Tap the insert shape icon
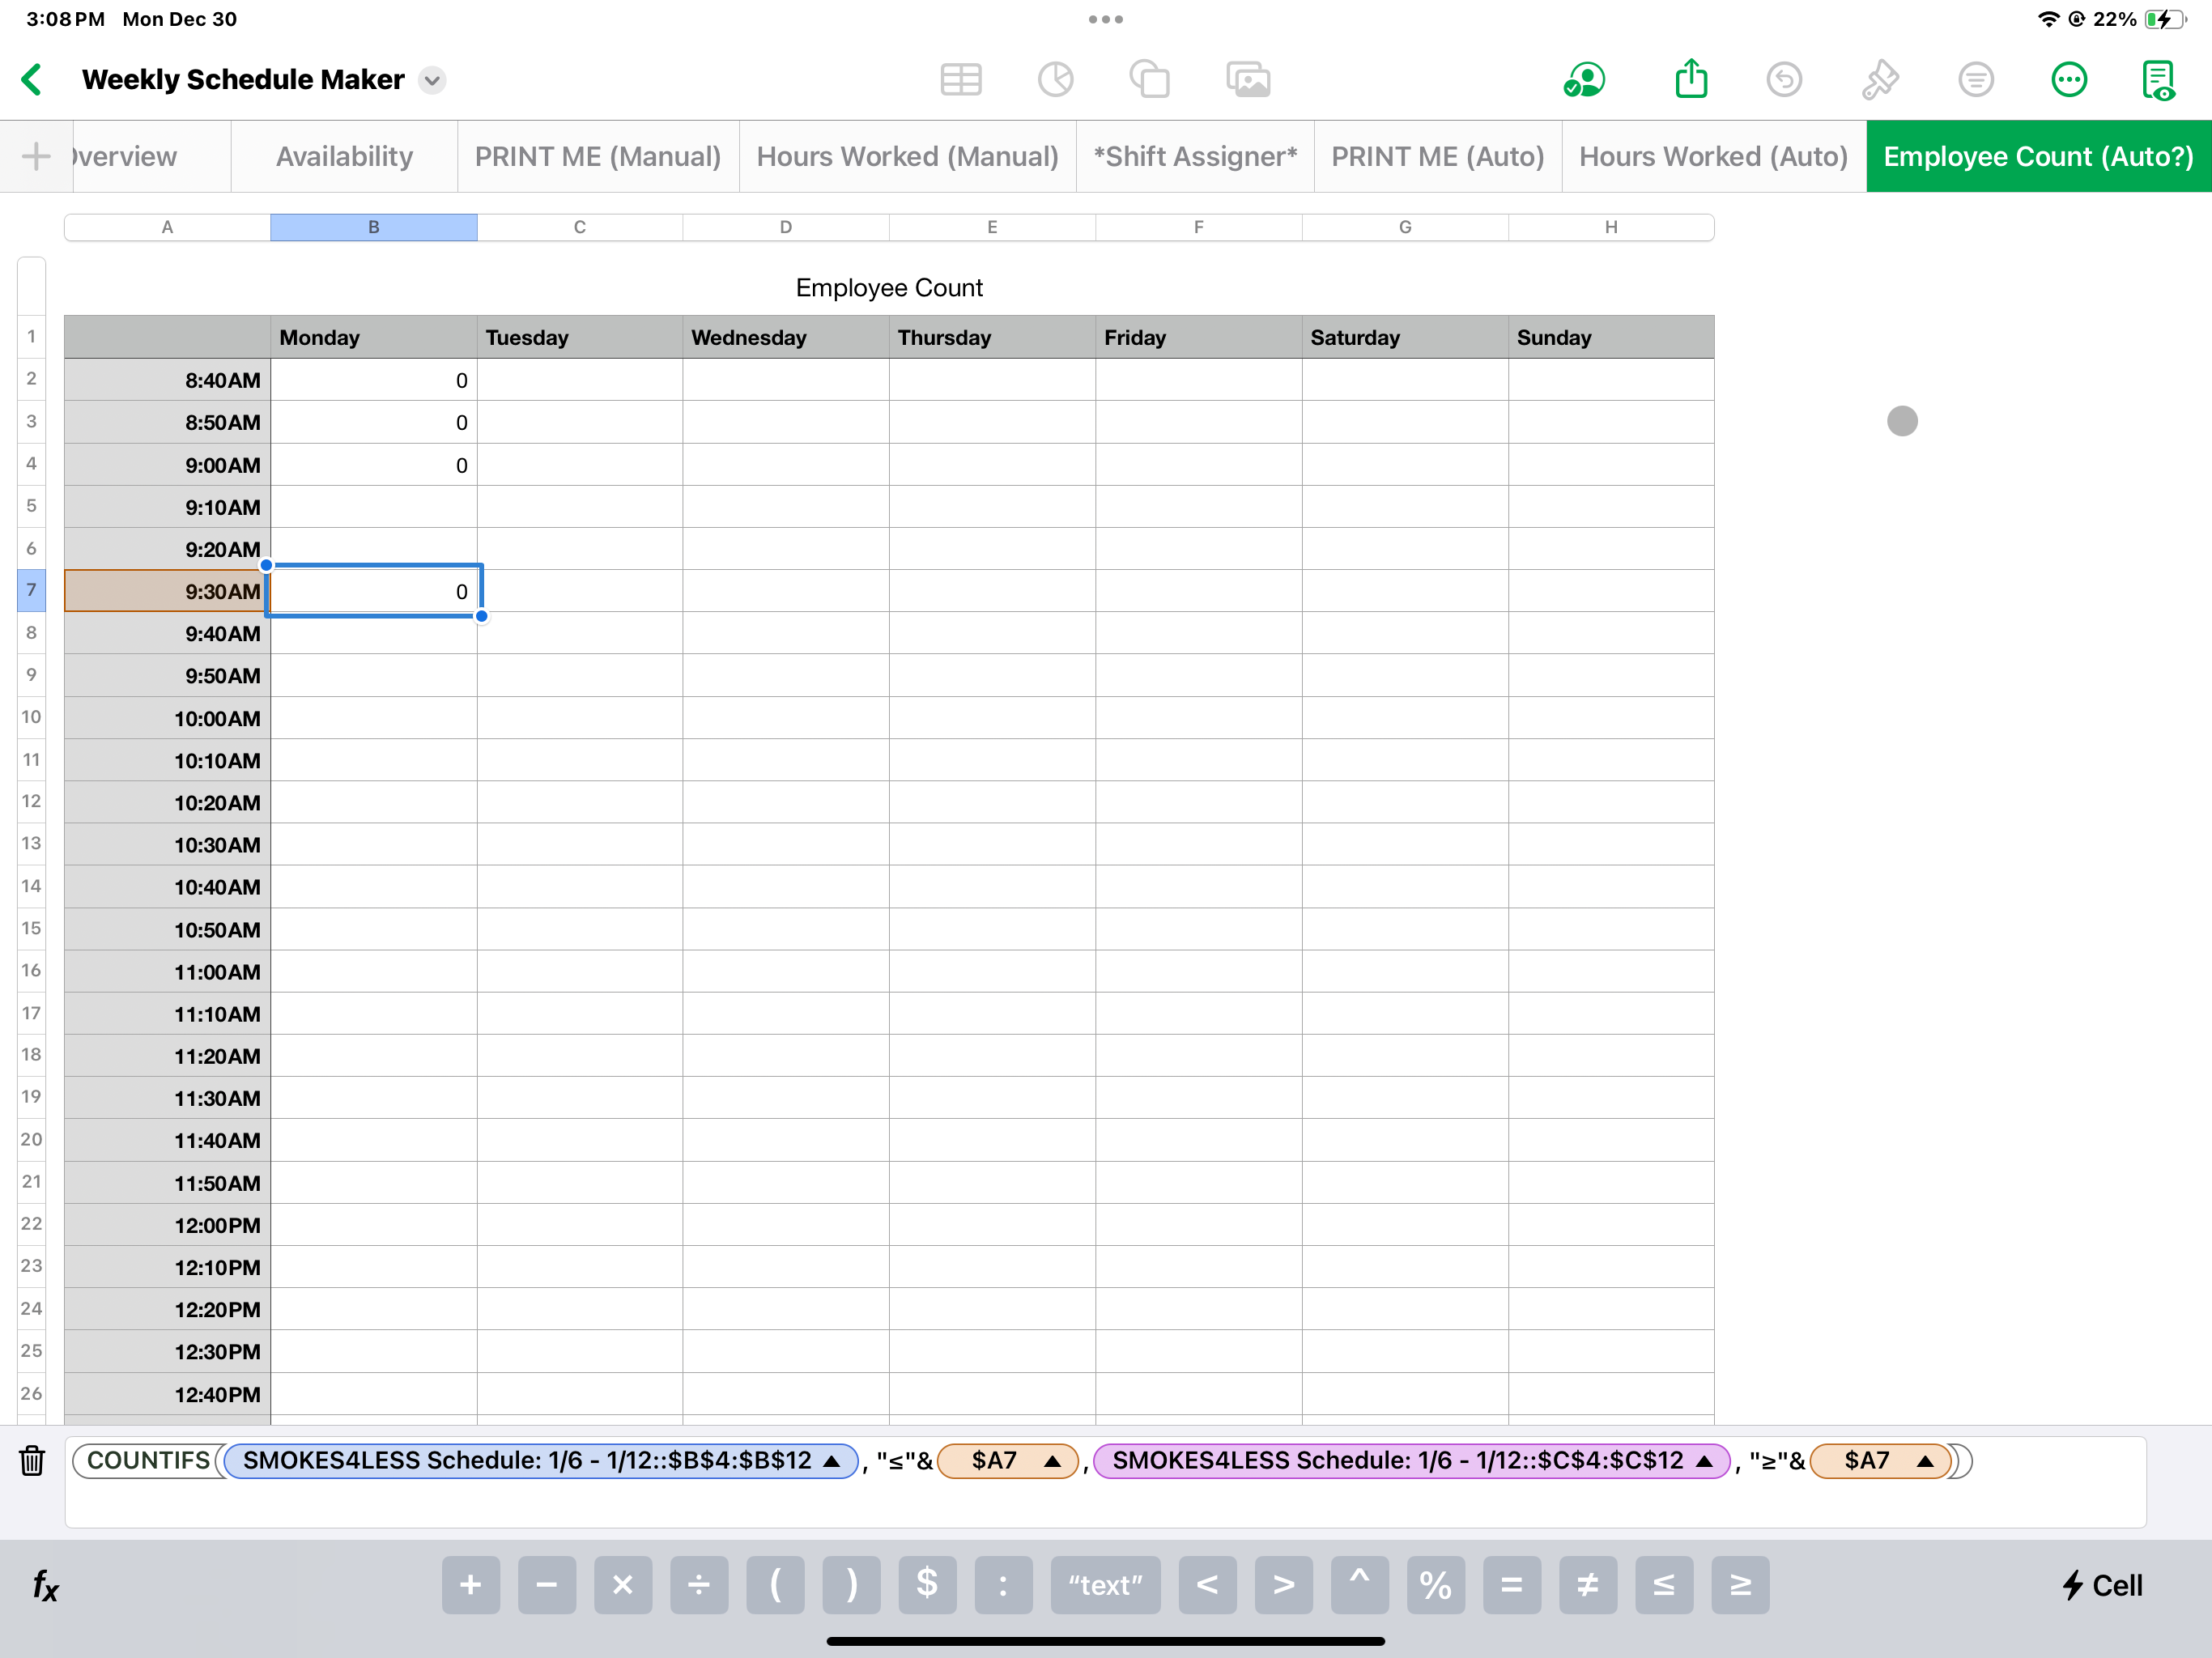The image size is (2212, 1658). click(1150, 80)
